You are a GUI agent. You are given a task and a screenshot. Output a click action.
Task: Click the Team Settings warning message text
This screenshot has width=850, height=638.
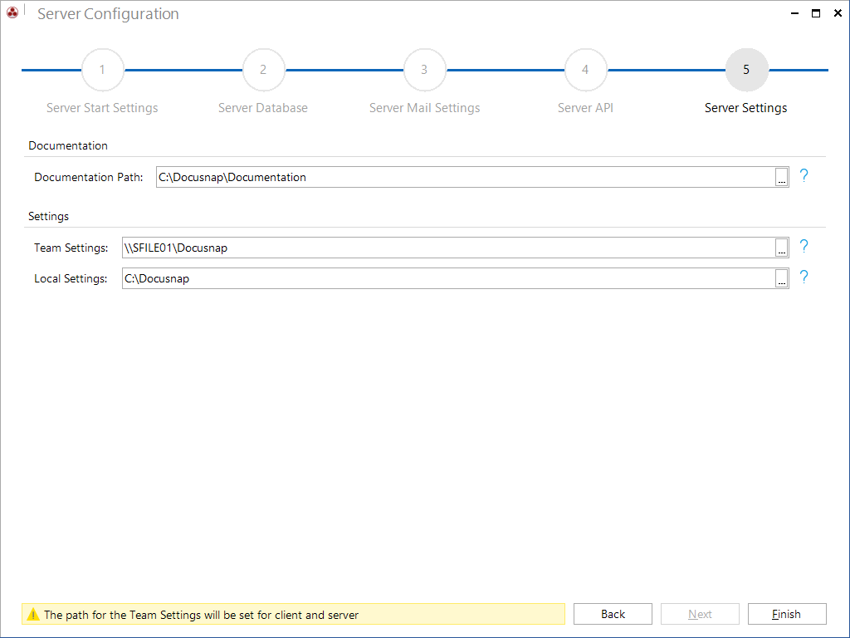coord(201,615)
